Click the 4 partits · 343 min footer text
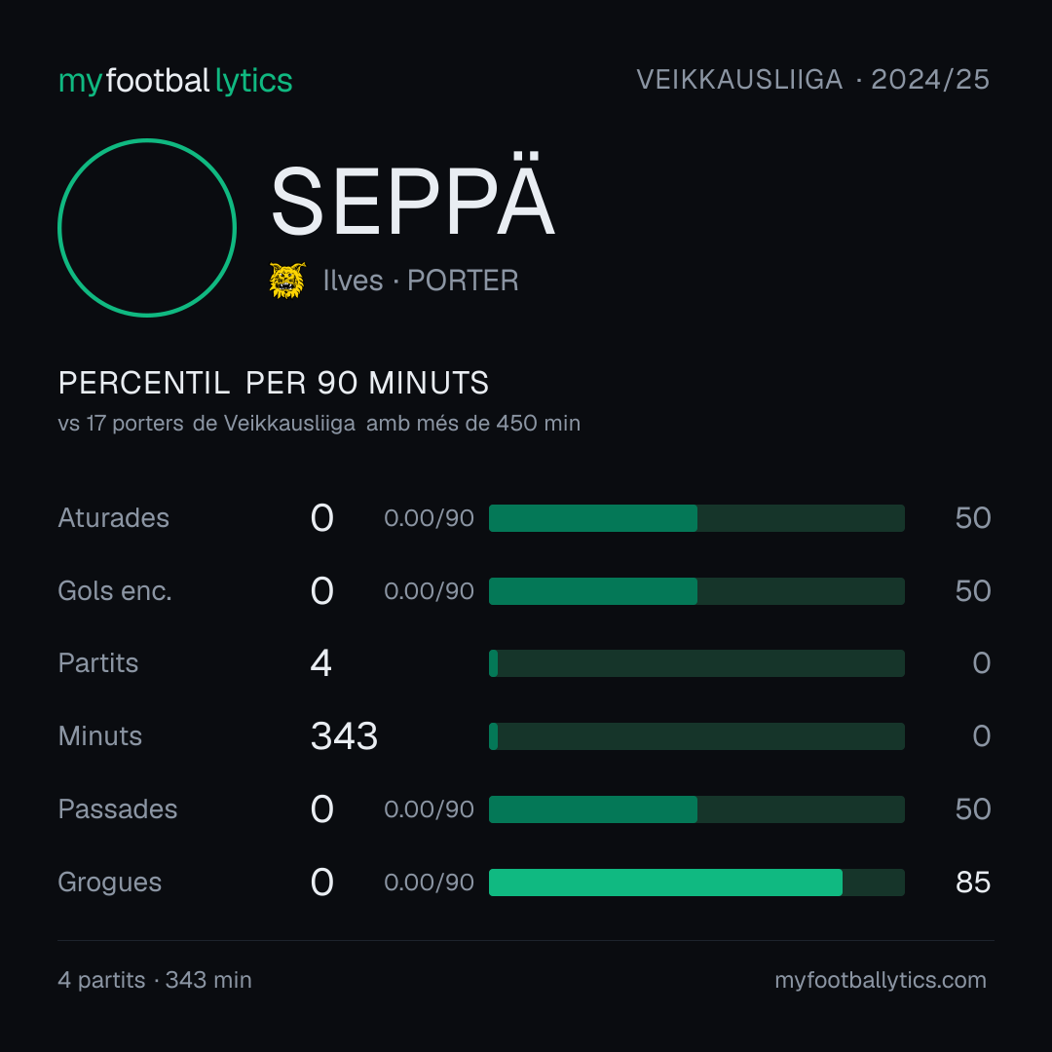 point(155,980)
